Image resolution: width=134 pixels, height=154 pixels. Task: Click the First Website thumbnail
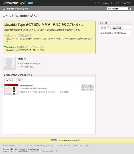(11, 89)
